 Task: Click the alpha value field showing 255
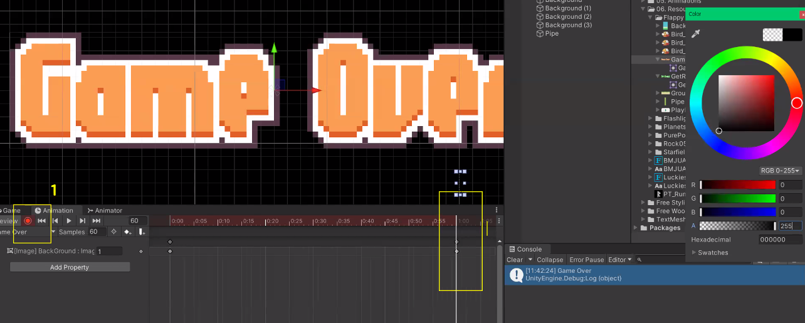790,226
